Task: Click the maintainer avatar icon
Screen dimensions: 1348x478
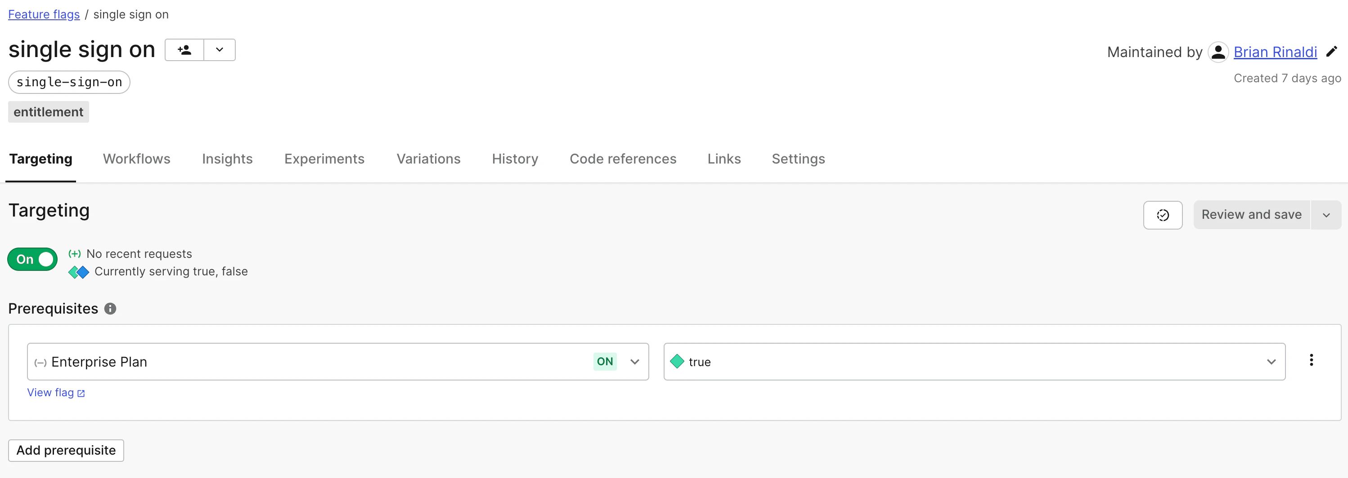Action: click(1218, 51)
